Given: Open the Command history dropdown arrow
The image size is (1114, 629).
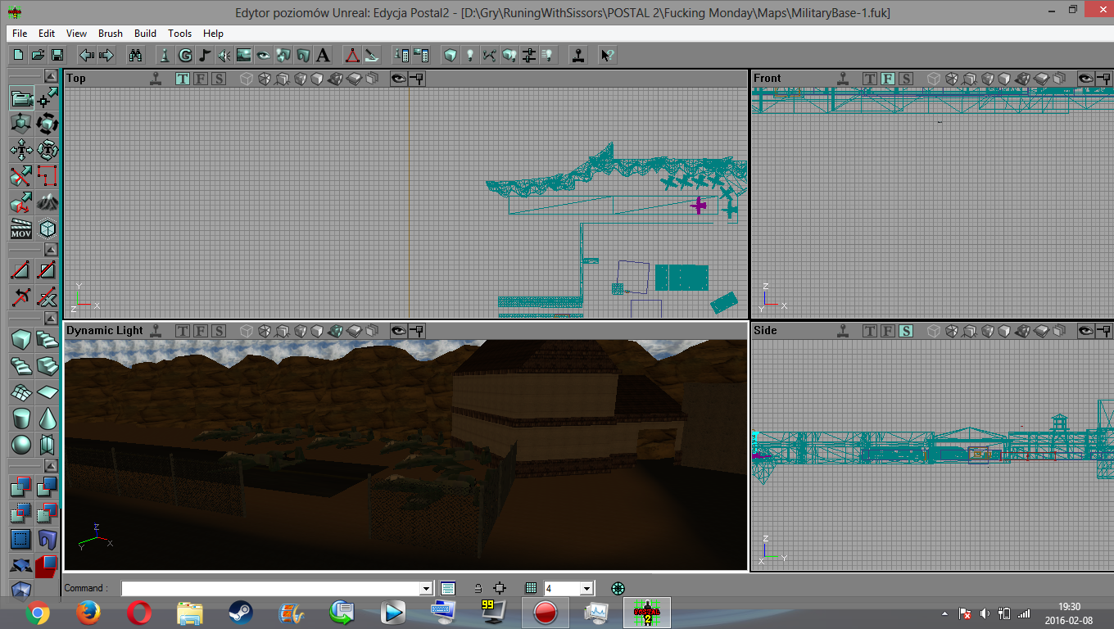Looking at the screenshot, I should [x=426, y=588].
